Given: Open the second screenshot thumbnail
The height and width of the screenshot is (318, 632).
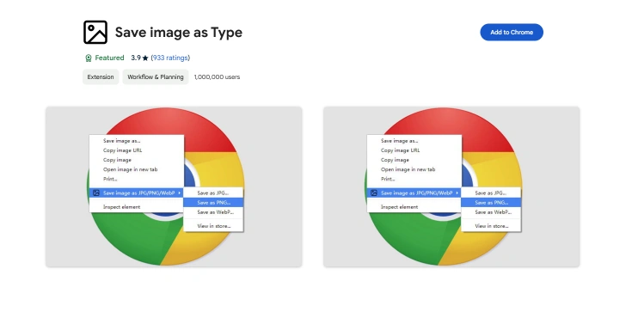Looking at the screenshot, I should (451, 187).
